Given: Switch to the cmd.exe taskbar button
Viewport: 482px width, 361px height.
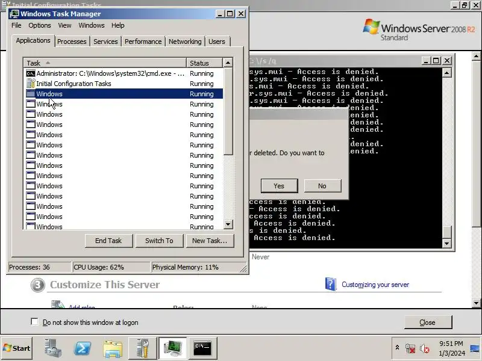Looking at the screenshot, I should click(x=202, y=348).
